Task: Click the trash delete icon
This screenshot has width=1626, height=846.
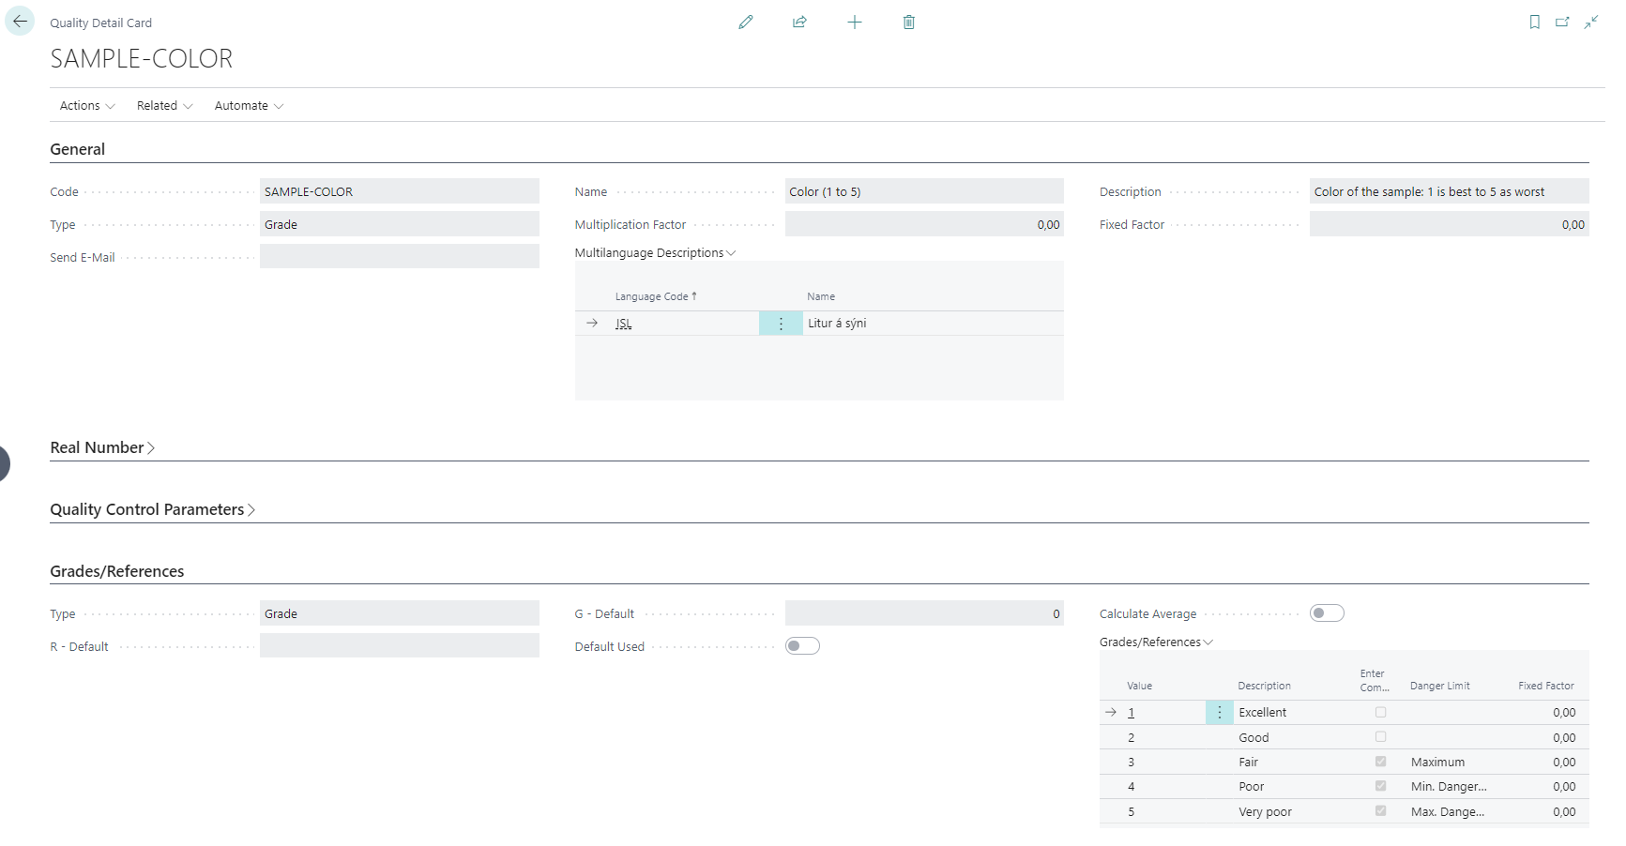Action: coord(908,23)
